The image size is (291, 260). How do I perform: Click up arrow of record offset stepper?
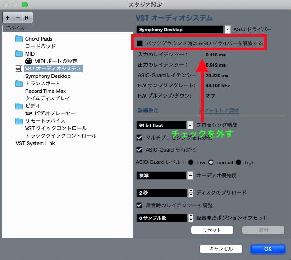[191, 216]
